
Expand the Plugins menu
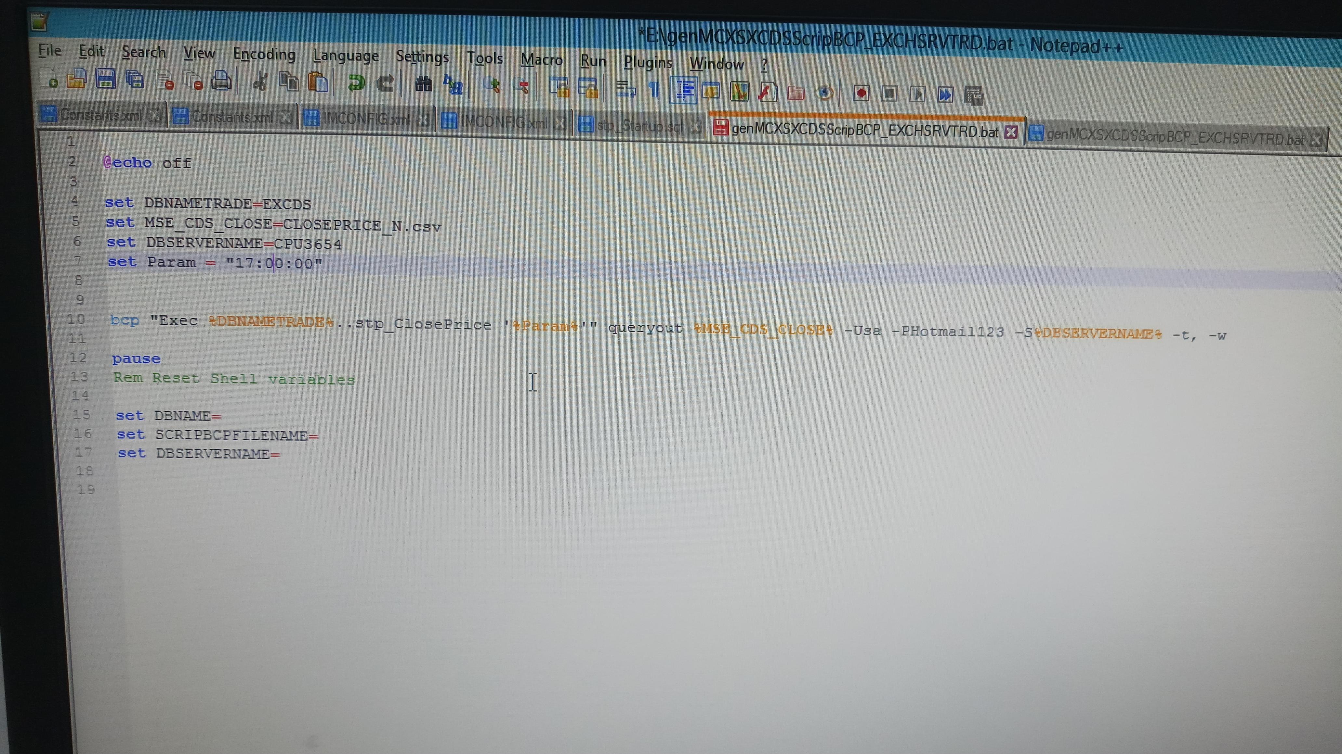(x=648, y=63)
